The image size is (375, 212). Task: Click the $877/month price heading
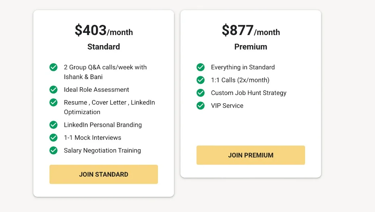coord(251,31)
